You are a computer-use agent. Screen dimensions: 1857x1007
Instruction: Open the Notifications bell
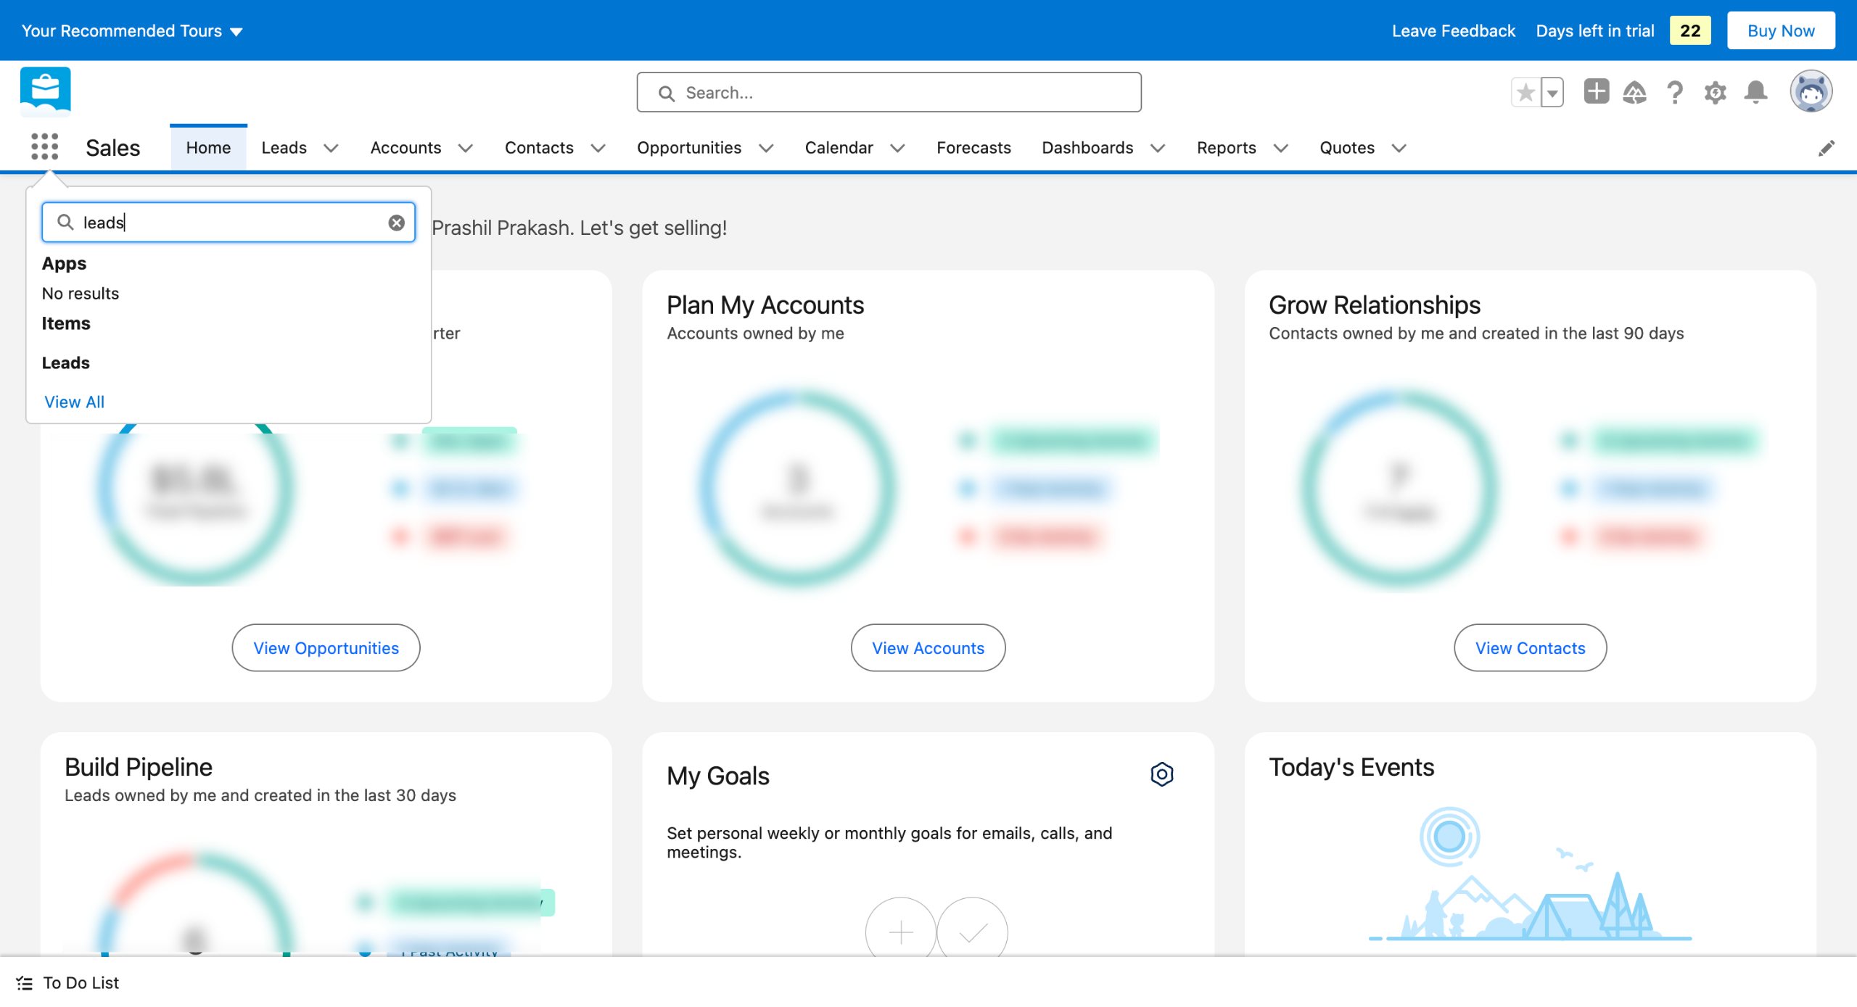click(x=1755, y=92)
